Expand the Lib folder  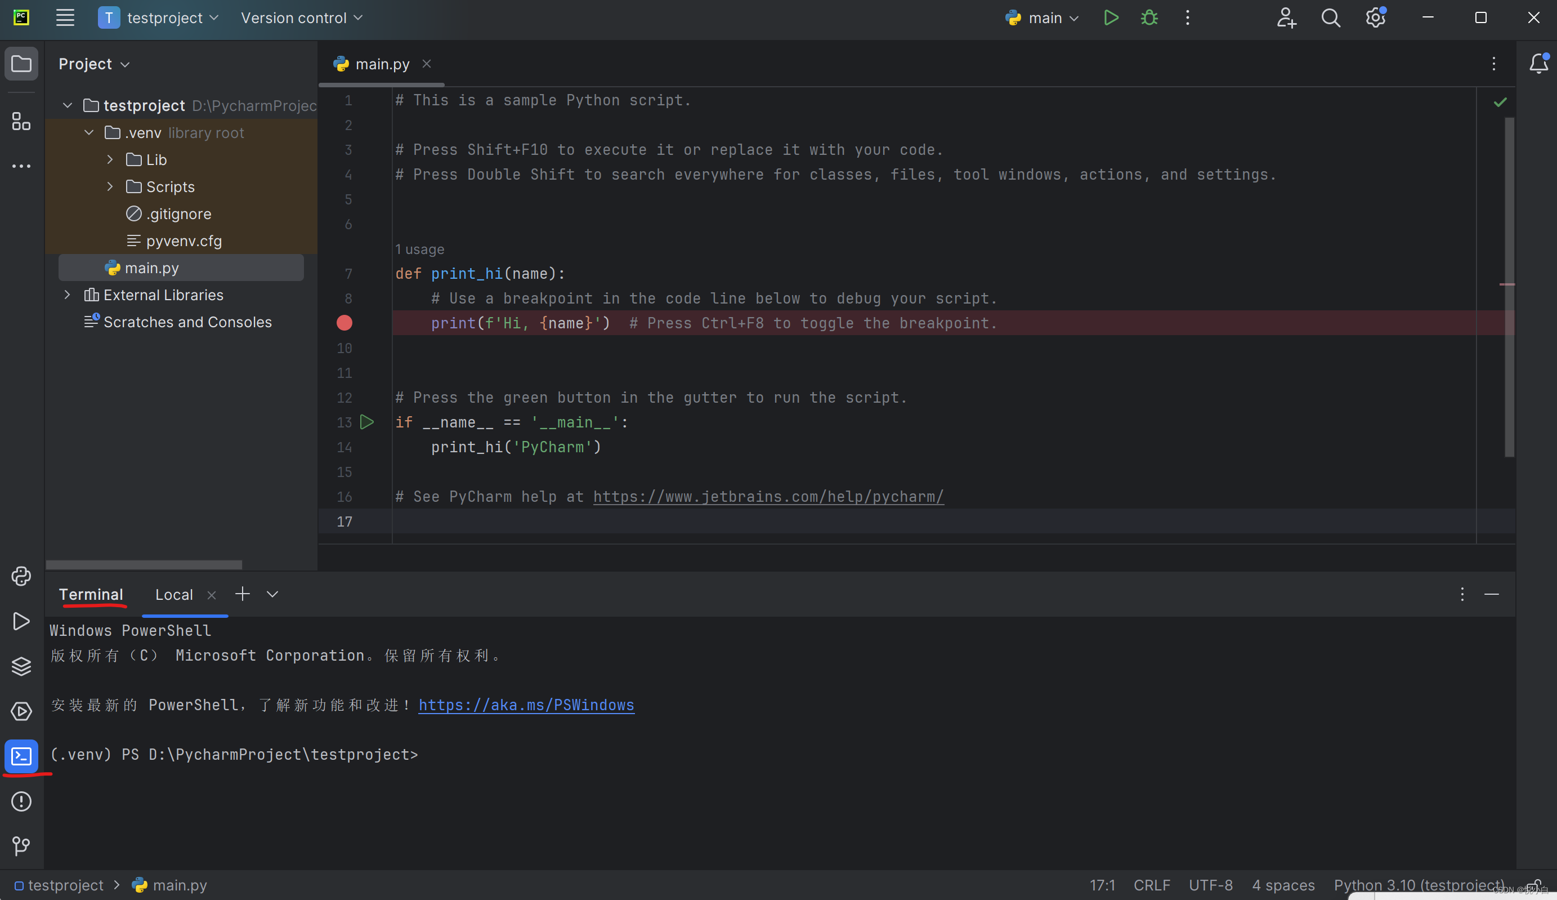click(110, 159)
